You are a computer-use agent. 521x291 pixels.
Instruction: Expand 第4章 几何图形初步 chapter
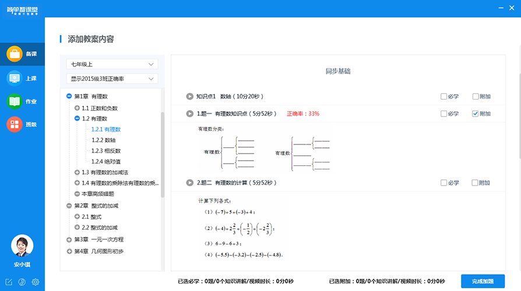point(69,251)
